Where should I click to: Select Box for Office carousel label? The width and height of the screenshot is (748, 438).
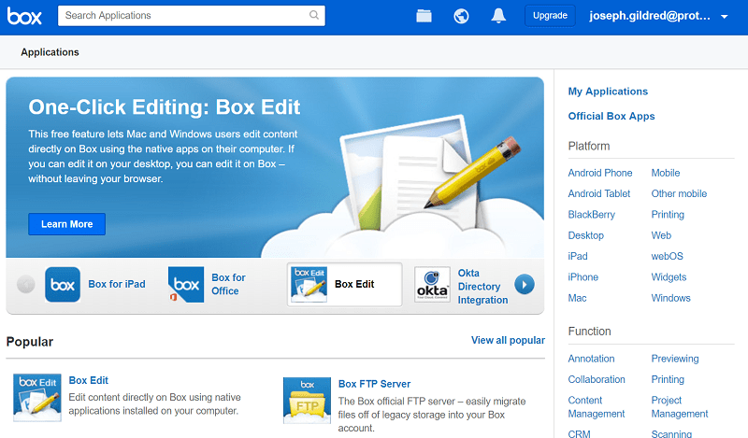[228, 284]
